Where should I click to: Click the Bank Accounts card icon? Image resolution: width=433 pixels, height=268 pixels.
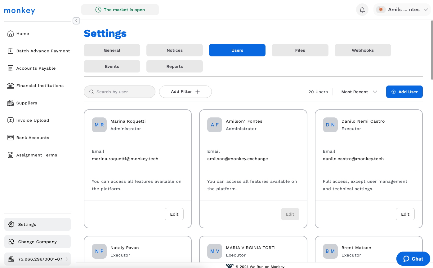click(x=11, y=138)
